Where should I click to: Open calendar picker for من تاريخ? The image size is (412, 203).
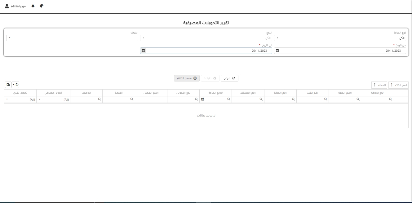click(x=277, y=51)
